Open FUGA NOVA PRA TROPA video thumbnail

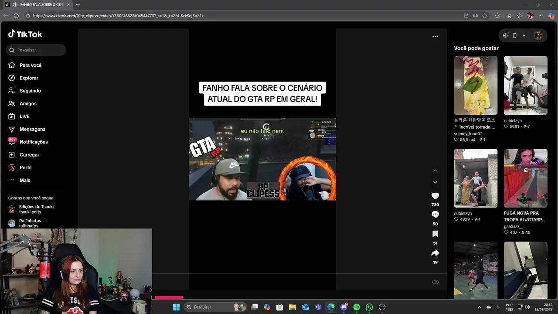coord(526,178)
